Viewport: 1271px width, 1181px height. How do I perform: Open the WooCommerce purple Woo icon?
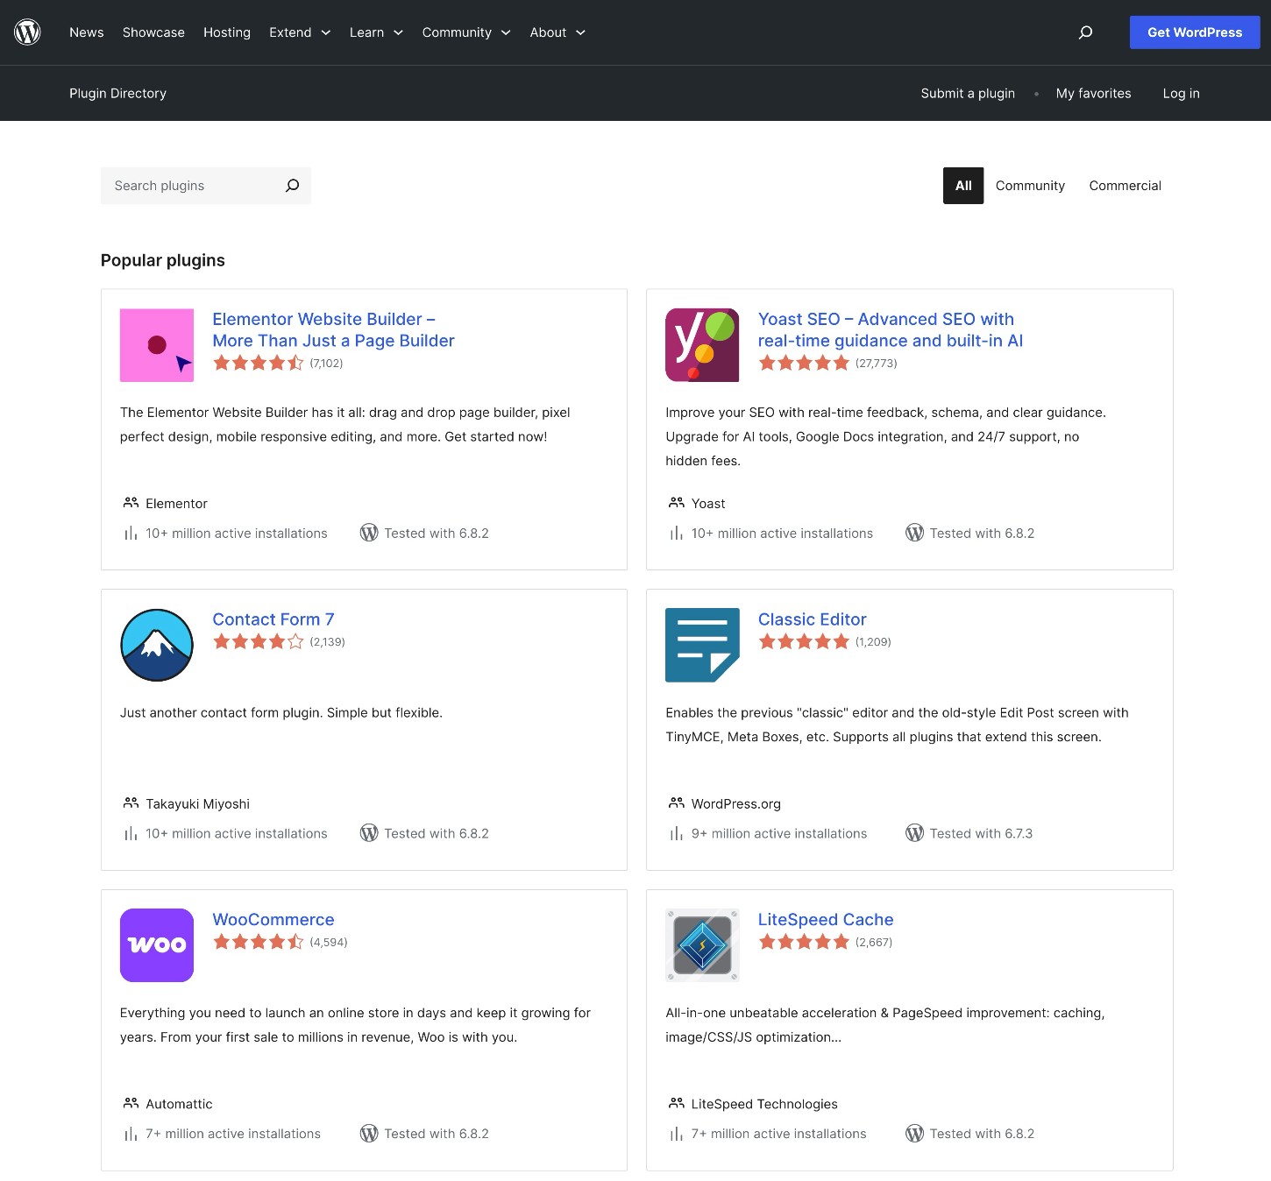point(157,945)
